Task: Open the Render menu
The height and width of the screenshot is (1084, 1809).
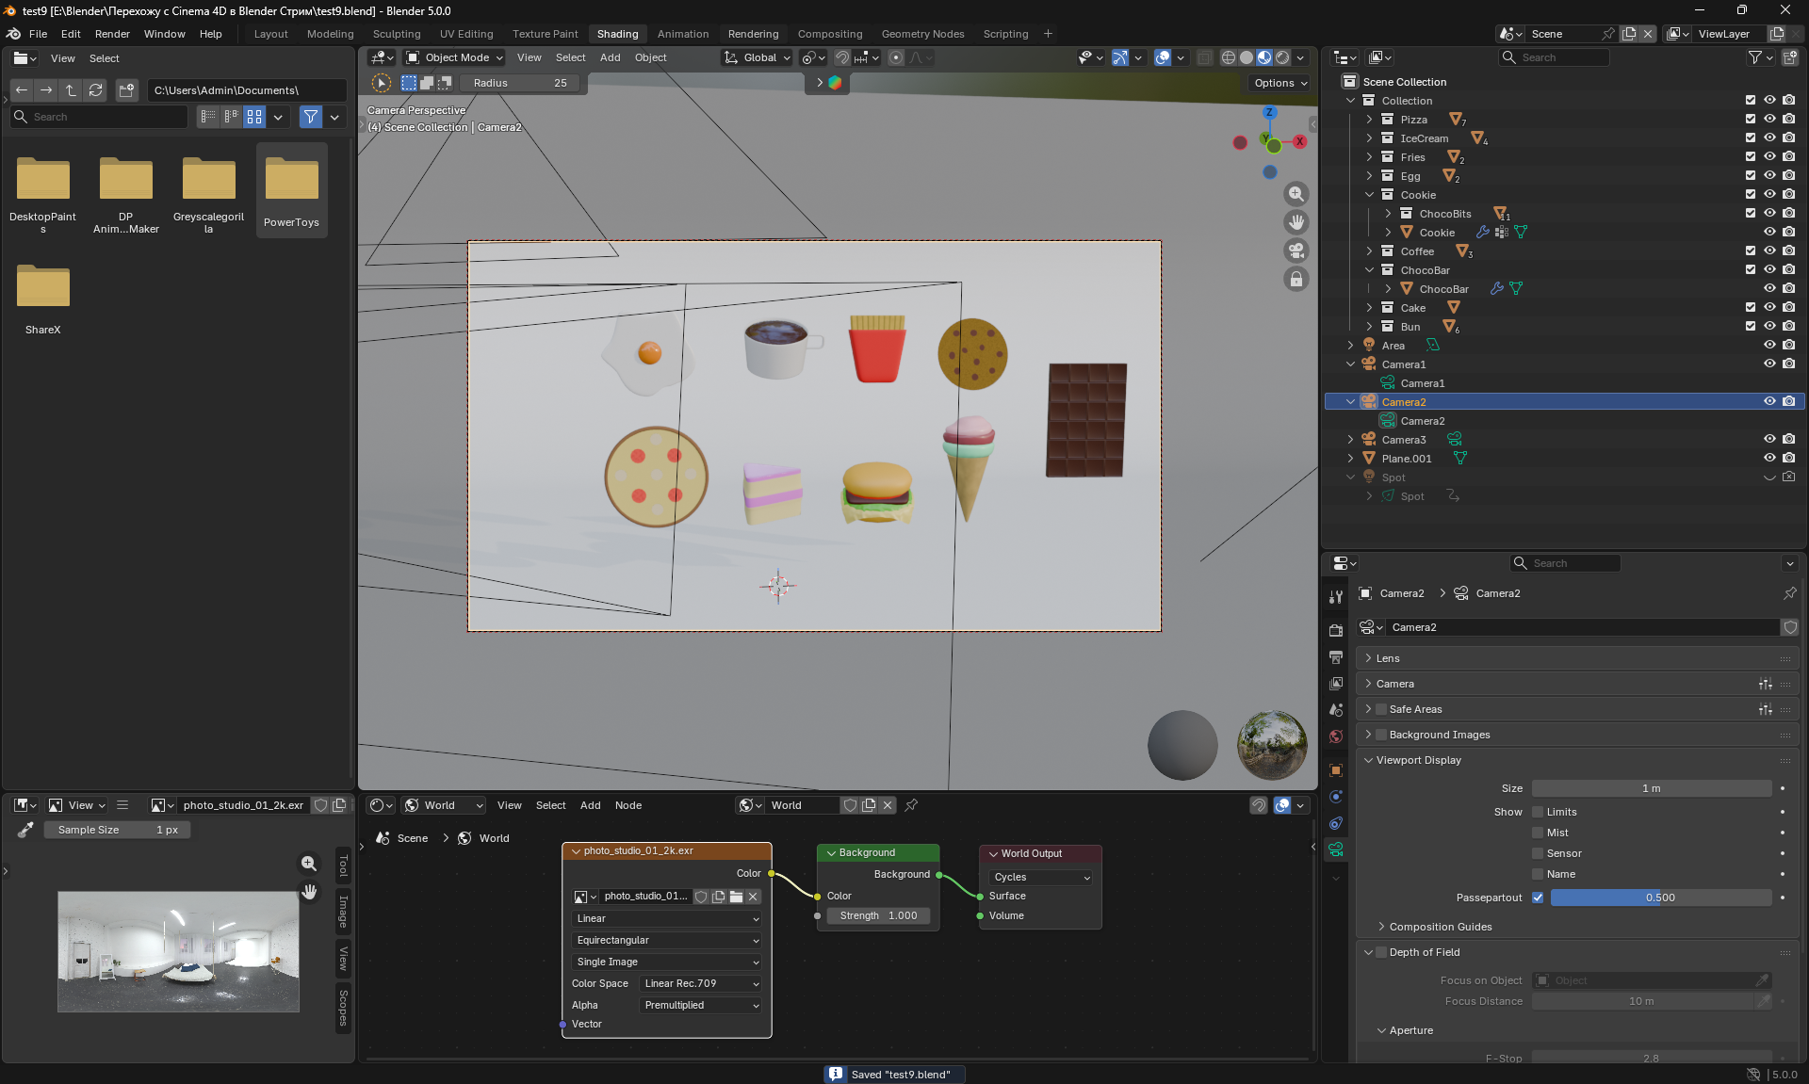Action: (x=112, y=34)
